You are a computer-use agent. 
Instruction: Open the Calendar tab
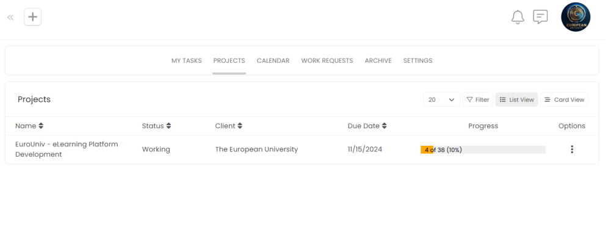(x=273, y=61)
